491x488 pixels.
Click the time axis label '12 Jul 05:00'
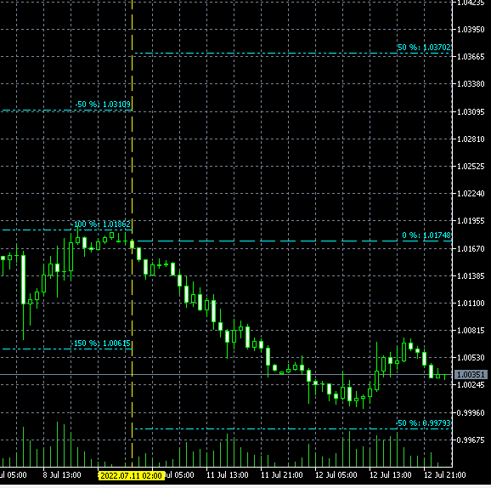tap(336, 475)
